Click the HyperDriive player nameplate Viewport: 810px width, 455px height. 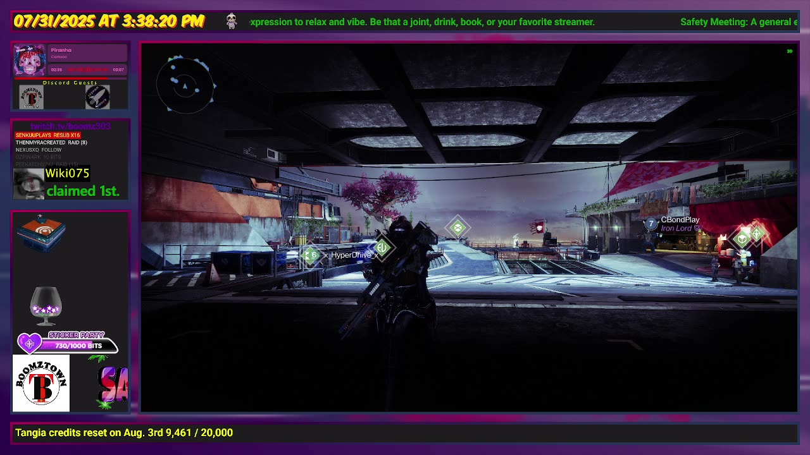pos(352,255)
